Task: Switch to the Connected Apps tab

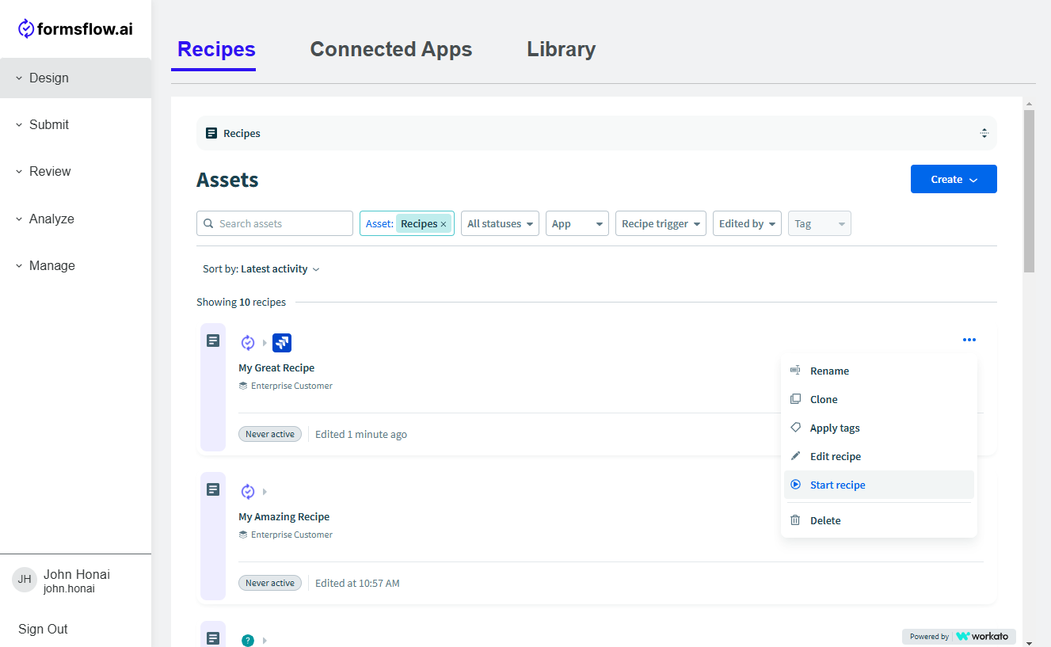Action: point(391,49)
